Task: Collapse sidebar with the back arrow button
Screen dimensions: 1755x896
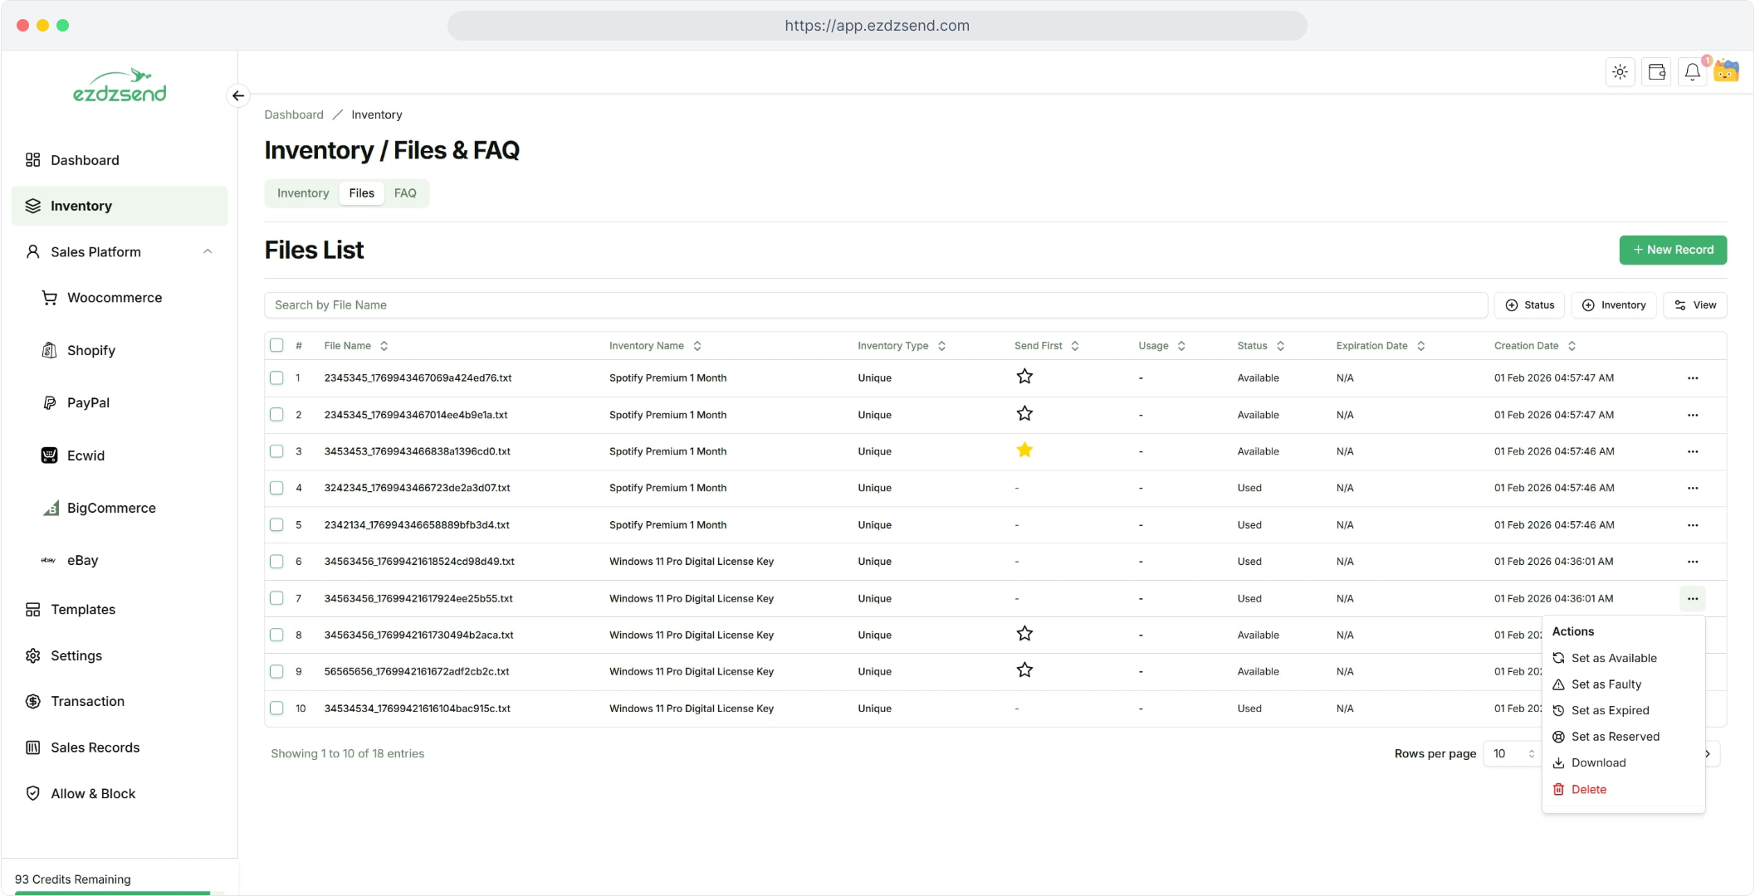Action: [x=238, y=95]
